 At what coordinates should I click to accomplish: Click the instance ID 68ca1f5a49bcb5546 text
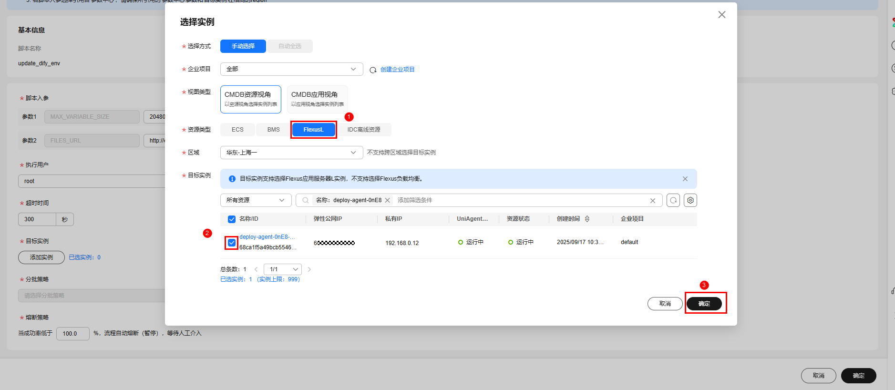coord(268,247)
